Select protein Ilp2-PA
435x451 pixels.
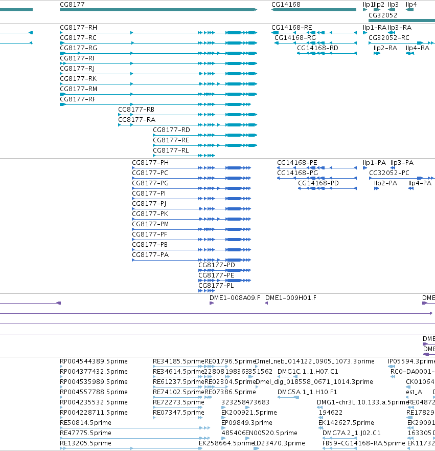click(385, 183)
